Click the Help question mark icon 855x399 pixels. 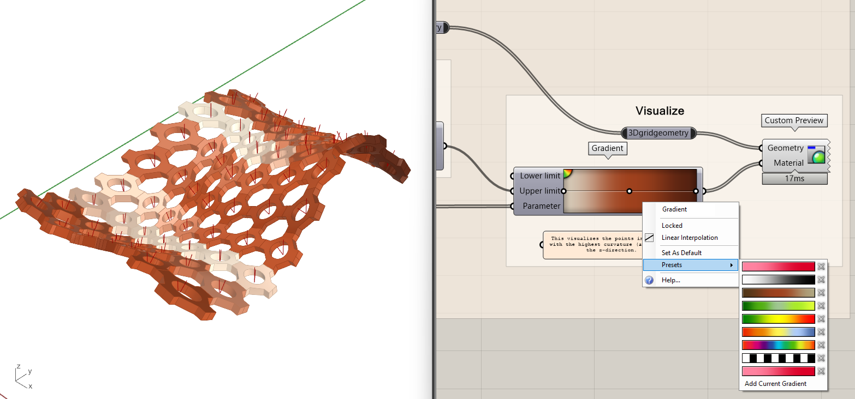(649, 280)
